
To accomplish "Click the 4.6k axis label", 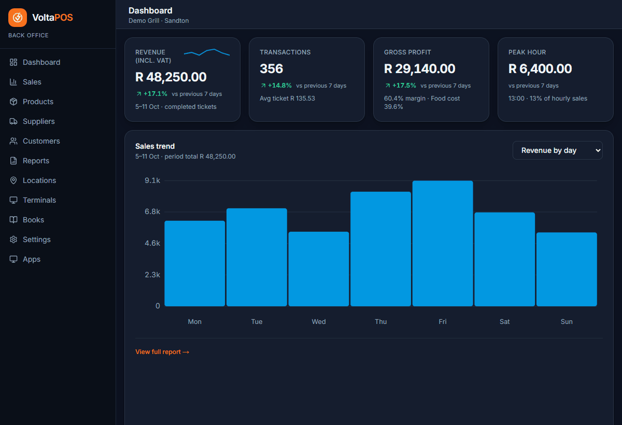I will (x=152, y=243).
